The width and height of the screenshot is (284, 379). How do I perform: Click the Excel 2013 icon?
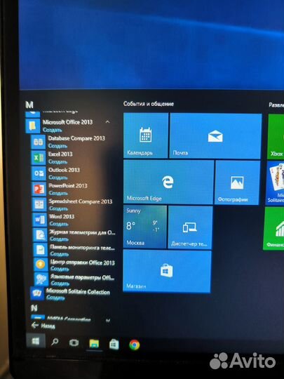(x=39, y=158)
